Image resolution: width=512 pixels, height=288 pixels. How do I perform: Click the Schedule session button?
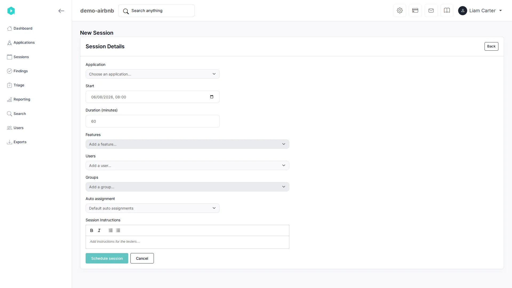pyautogui.click(x=107, y=258)
